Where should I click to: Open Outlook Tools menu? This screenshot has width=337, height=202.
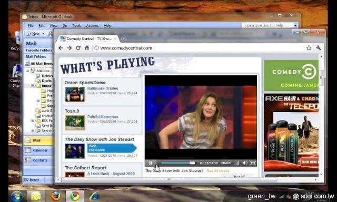(76, 26)
